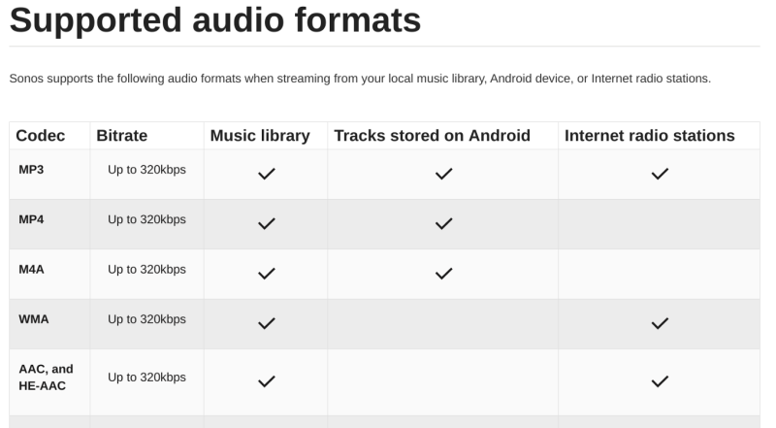The height and width of the screenshot is (428, 776).
Task: Click the Tracks stored on Android header
Action: (432, 136)
